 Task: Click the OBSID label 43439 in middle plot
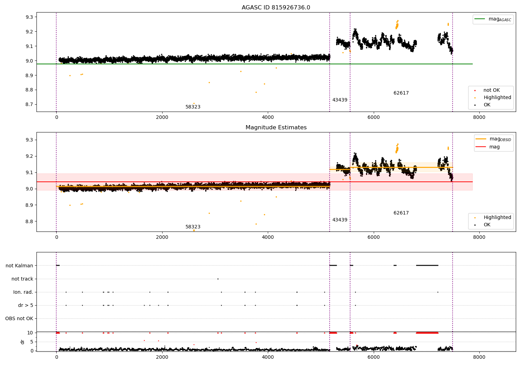pyautogui.click(x=340, y=220)
